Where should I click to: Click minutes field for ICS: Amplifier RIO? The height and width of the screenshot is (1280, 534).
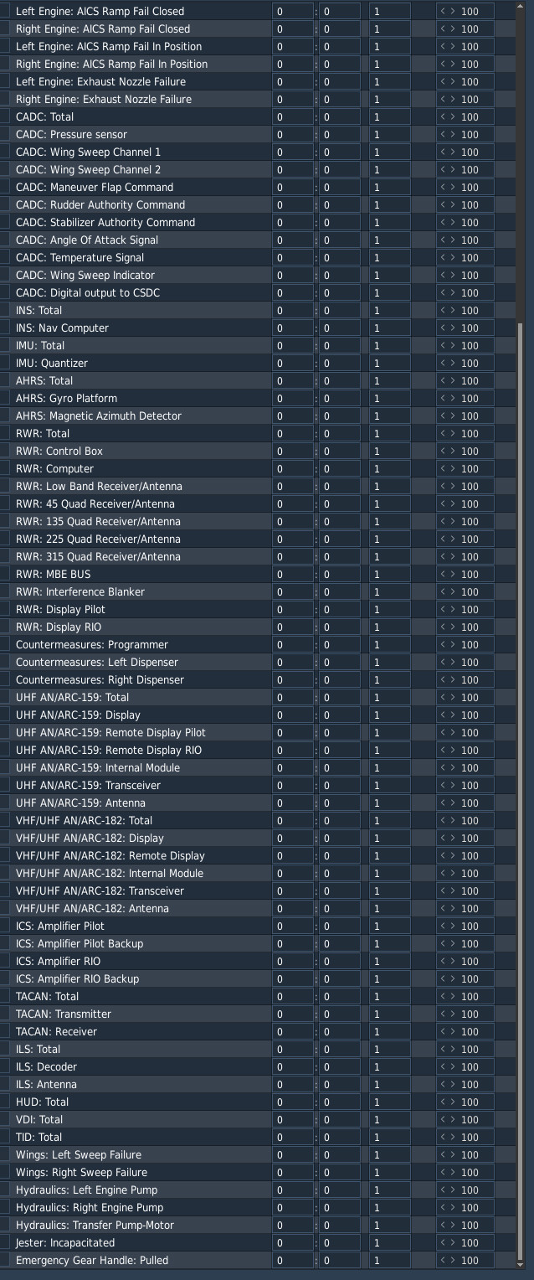point(340,961)
